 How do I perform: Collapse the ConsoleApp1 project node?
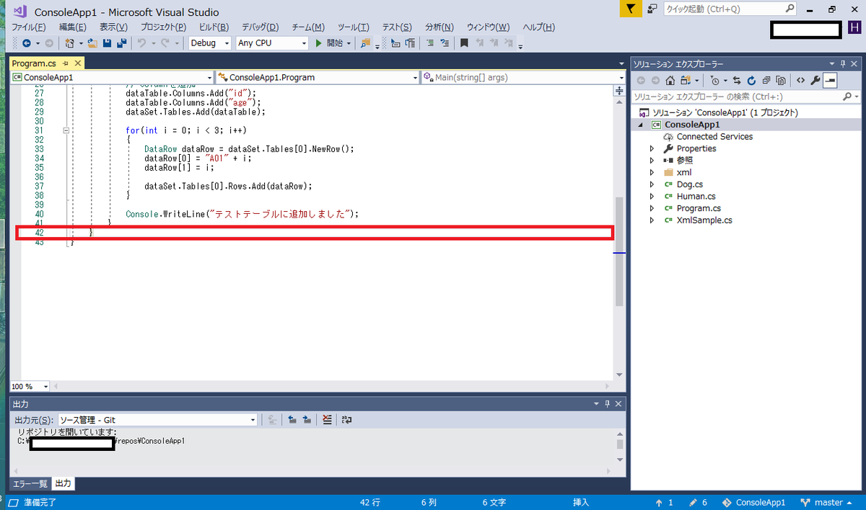(640, 125)
